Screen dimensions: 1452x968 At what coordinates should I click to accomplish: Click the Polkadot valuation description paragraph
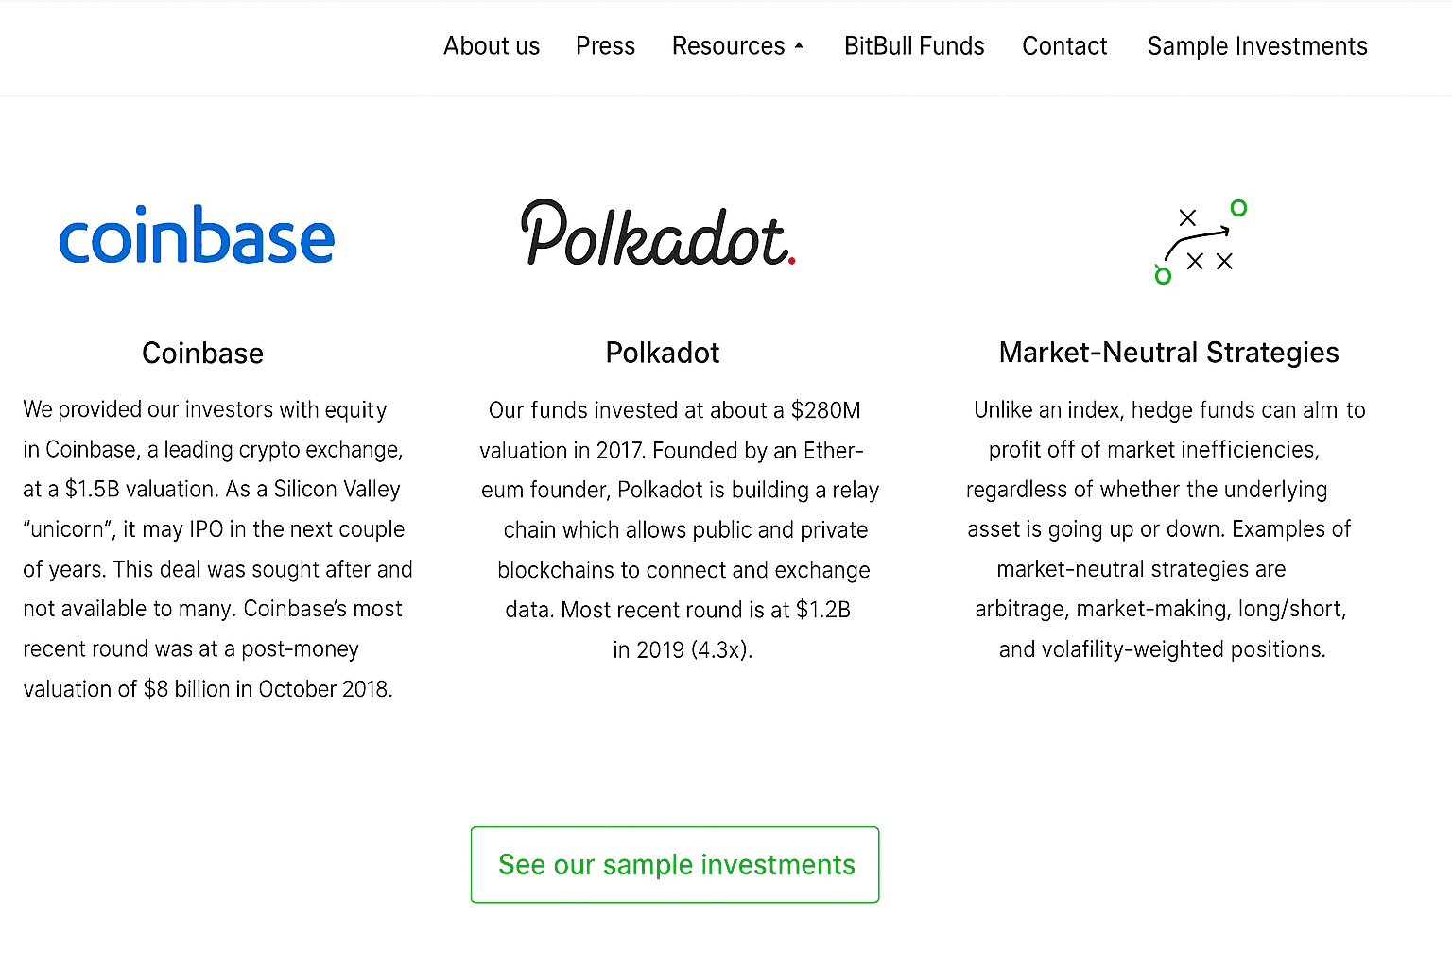[679, 529]
